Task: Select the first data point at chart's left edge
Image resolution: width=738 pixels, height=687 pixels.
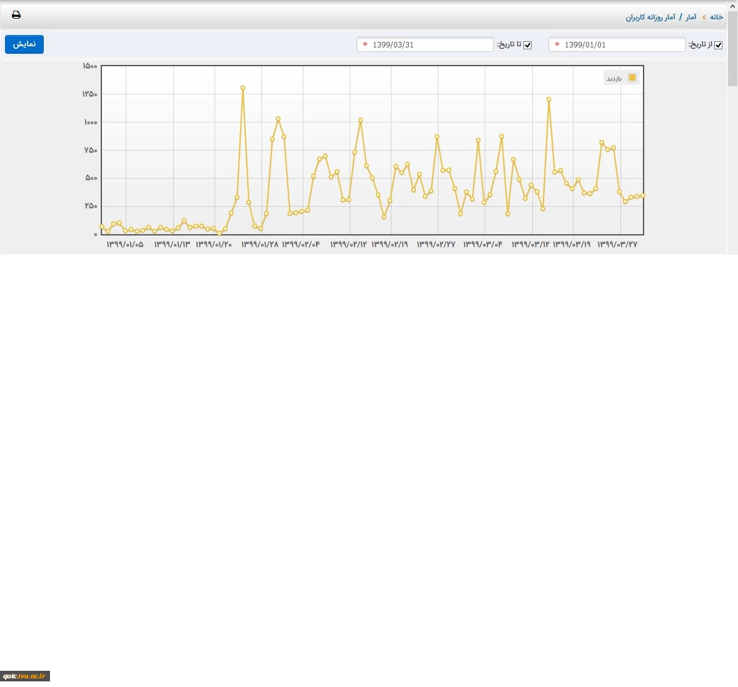Action: [102, 227]
